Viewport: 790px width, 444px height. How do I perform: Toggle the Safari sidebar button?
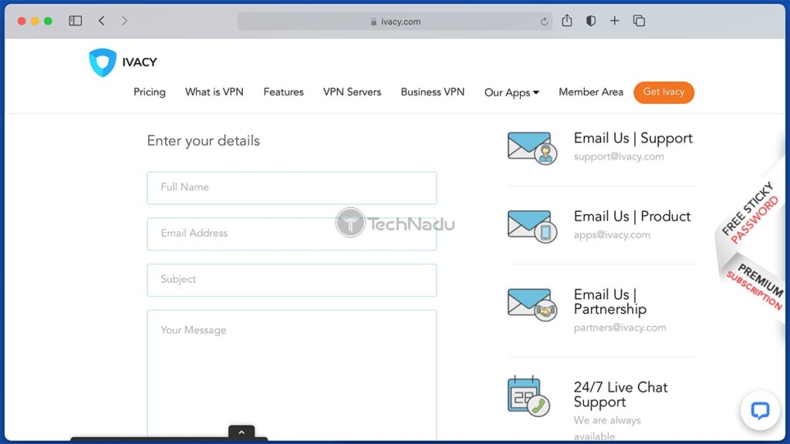coord(75,21)
